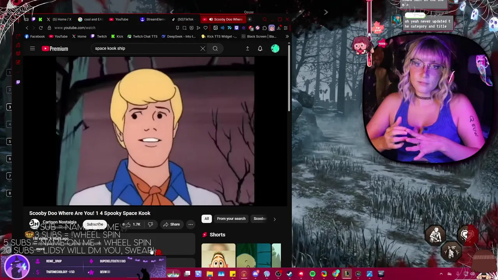Open Twitch Chat TTS bookmark
The width and height of the screenshot is (498, 280).
pos(142,37)
